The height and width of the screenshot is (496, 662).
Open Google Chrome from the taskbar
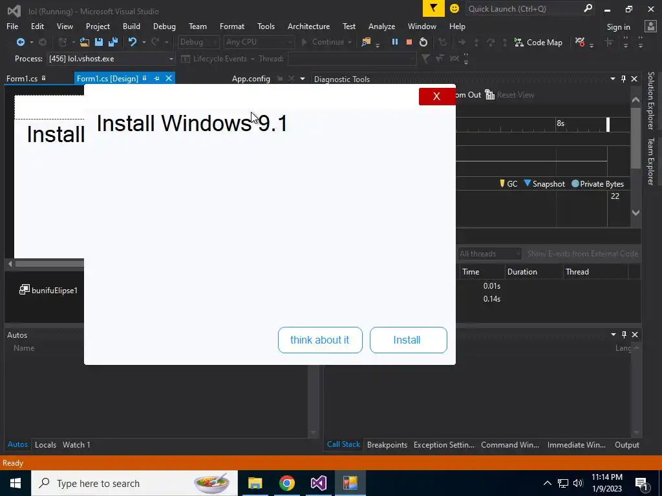pos(286,483)
